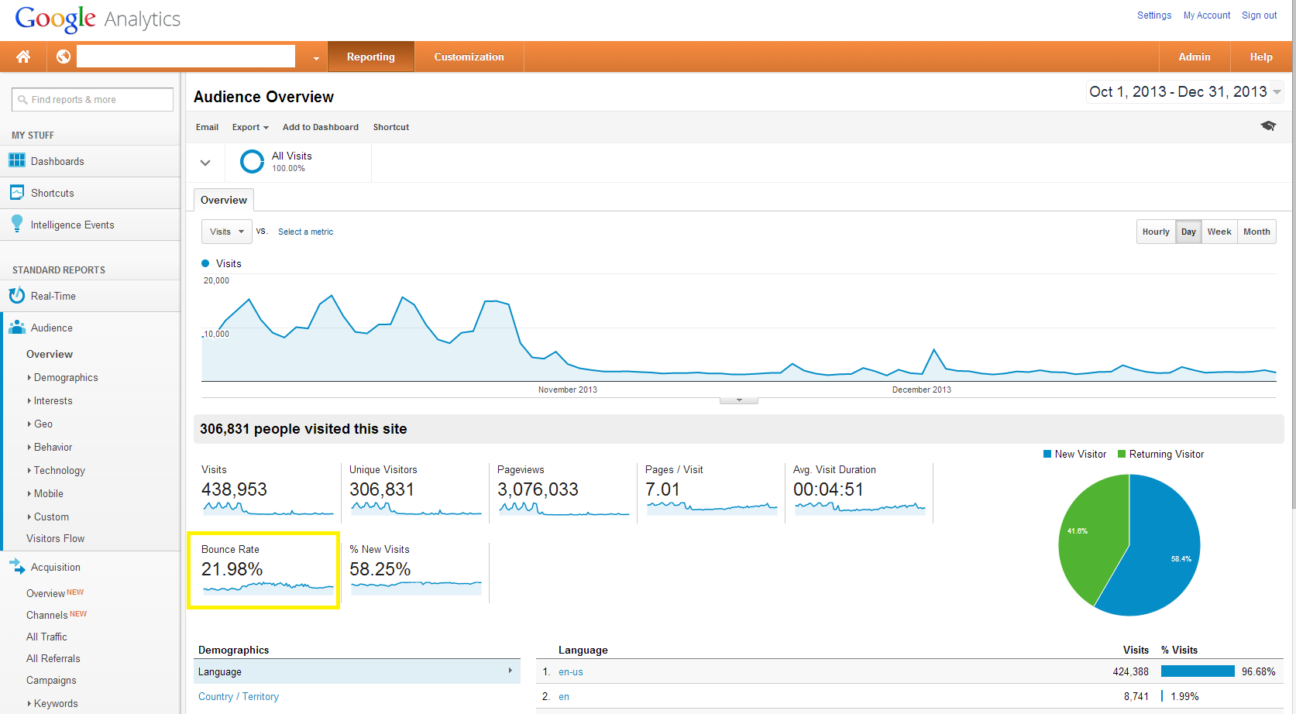Click Email report button
1296x714 pixels.
point(207,127)
